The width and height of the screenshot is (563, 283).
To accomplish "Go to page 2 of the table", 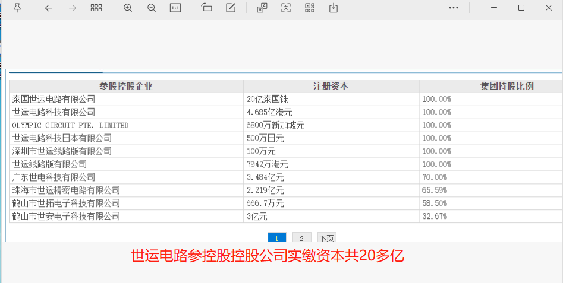I will click(x=301, y=238).
